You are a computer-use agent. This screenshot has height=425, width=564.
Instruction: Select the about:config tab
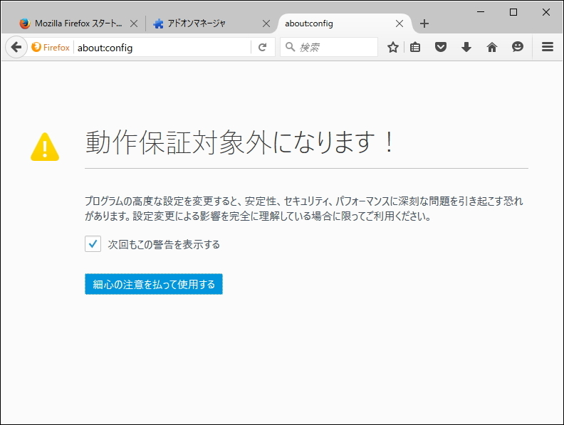pos(345,23)
